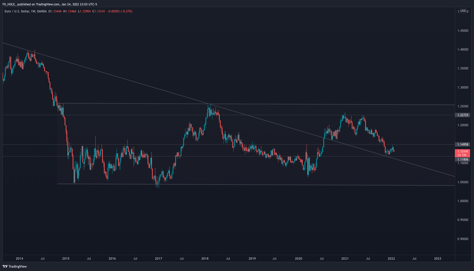The image size is (474, 271).
Task: Click the TradingView logo at bottom left
Action: tap(15, 266)
